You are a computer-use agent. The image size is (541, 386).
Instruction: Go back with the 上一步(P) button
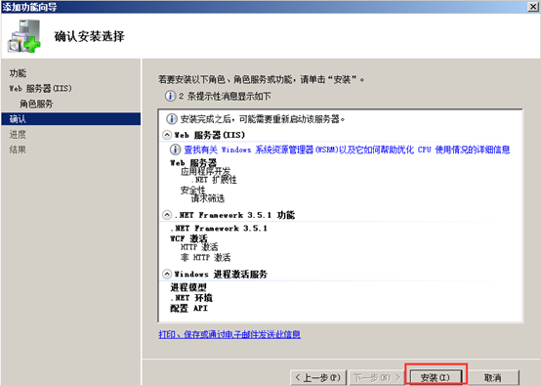317,377
